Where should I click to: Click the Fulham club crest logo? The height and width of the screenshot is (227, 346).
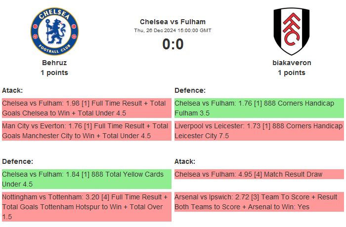click(292, 31)
